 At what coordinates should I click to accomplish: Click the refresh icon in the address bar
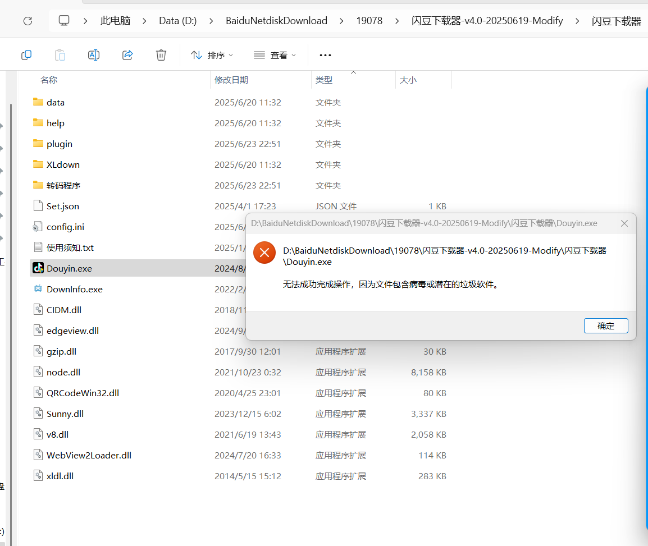(27, 20)
